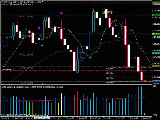
Task: Click the 7 Jun 14:35 time label
Action: pos(69,118)
